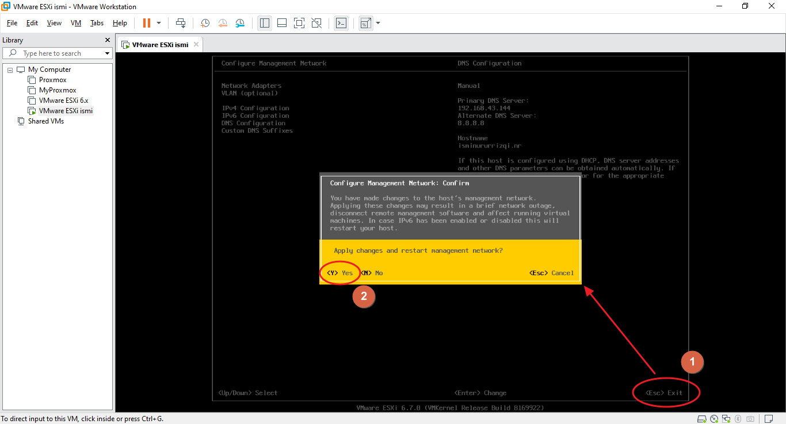Revert VM to previous snapshot icon
The width and height of the screenshot is (786, 424).
[223, 23]
